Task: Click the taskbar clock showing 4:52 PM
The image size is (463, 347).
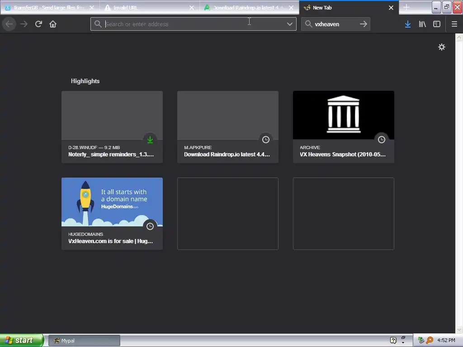Action: click(446, 340)
